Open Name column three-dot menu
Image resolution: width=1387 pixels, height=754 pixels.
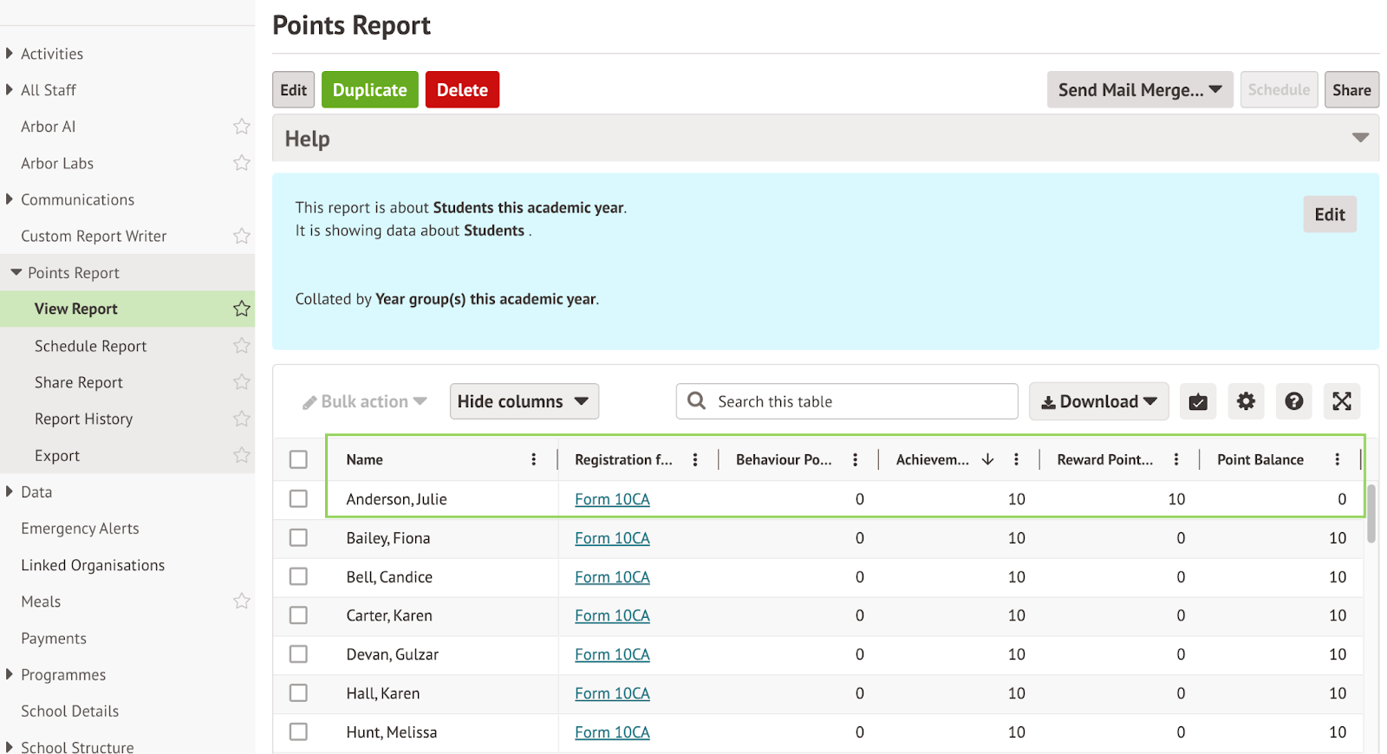click(533, 459)
